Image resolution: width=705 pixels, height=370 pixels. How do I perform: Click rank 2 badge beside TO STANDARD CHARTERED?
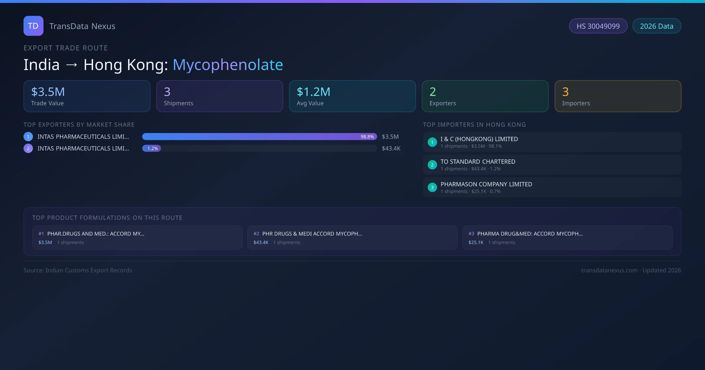click(x=432, y=165)
